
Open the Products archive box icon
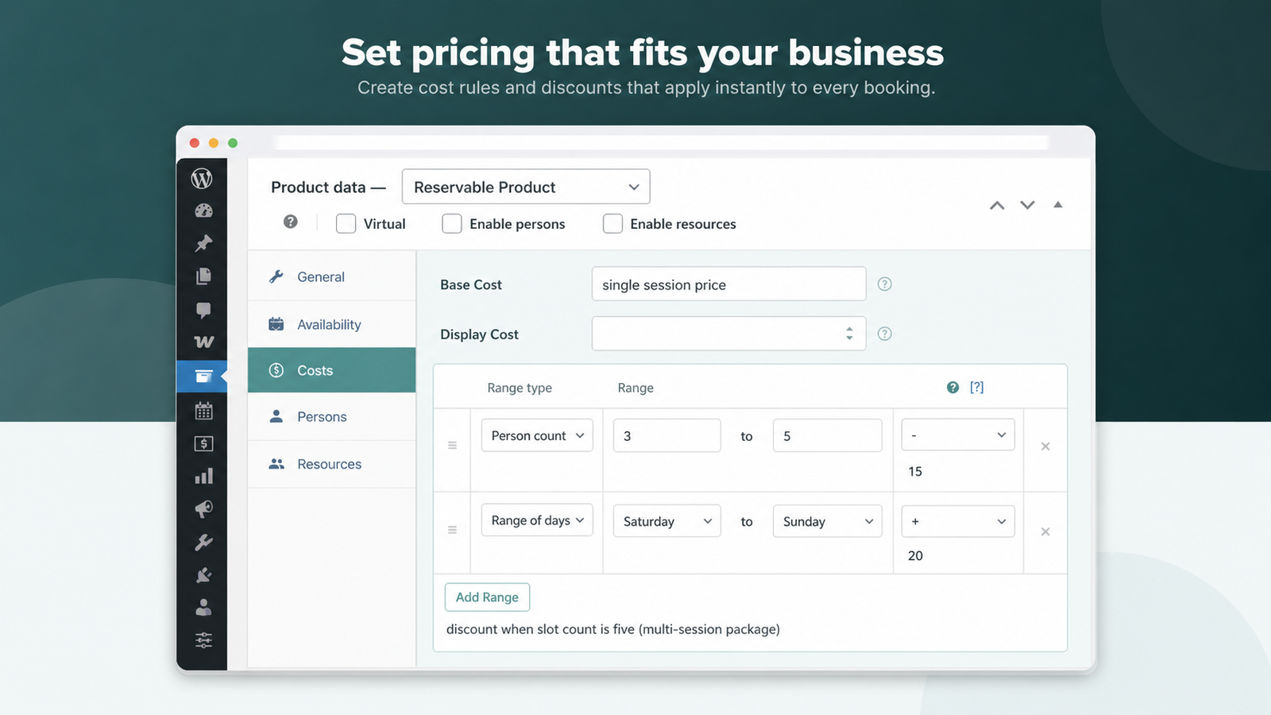click(203, 376)
